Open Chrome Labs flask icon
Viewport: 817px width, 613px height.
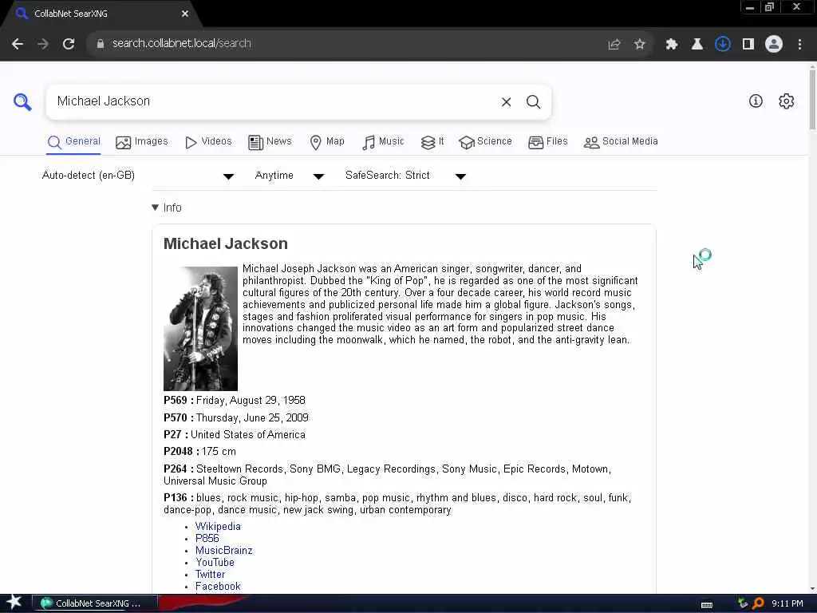tap(697, 45)
